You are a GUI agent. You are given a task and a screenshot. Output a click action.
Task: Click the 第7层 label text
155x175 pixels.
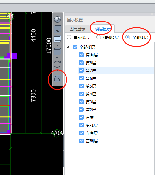(91, 71)
